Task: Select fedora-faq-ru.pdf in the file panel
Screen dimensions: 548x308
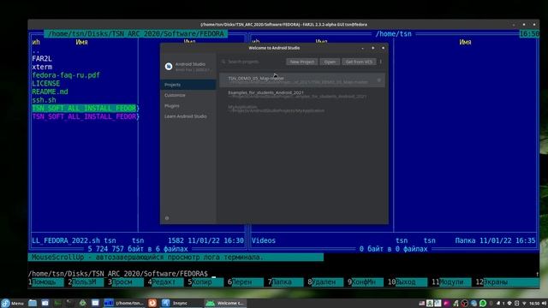Action: click(66, 75)
